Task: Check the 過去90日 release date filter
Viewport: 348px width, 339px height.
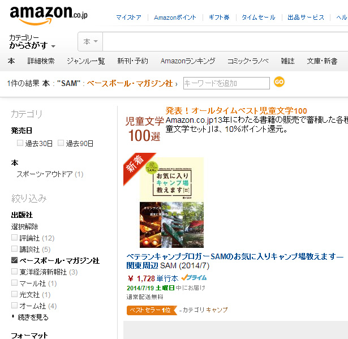Action: (x=61, y=143)
